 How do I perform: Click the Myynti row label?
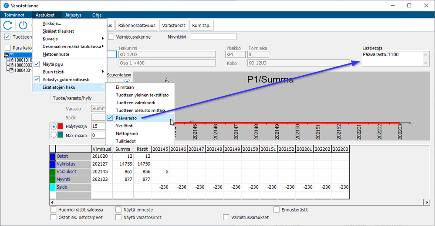73,179
